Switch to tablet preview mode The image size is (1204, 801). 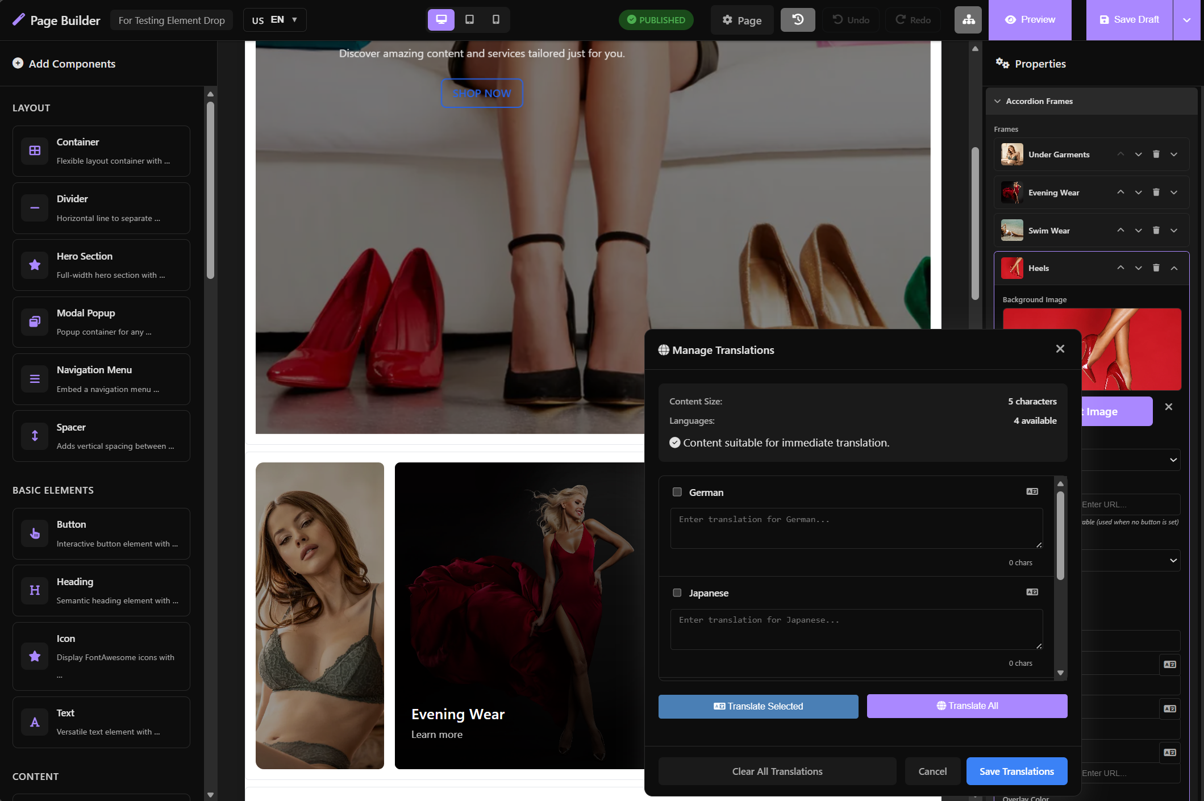469,19
